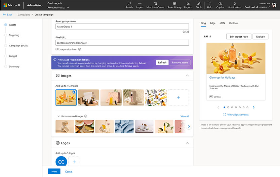Viewport: 280px width, 177px height.
Task: Collapse the Images section
Action: point(187,76)
